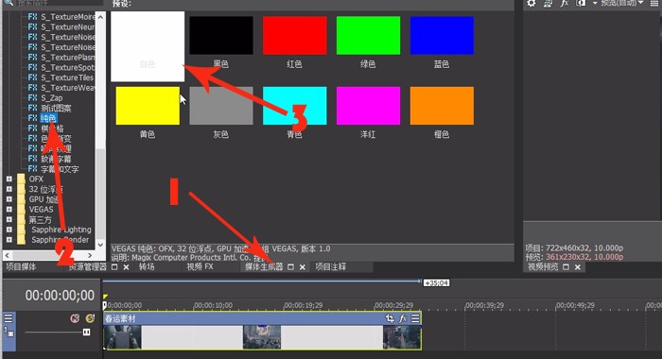This screenshot has width=662, height=359.
Task: Select the 白色 white preset
Action: click(148, 46)
